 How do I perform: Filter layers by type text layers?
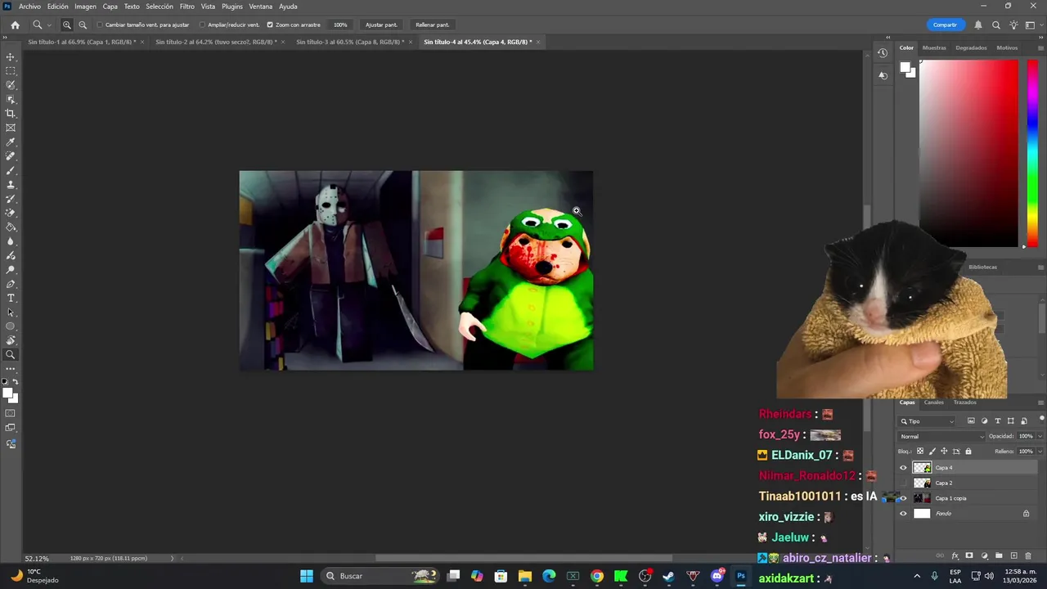997,421
